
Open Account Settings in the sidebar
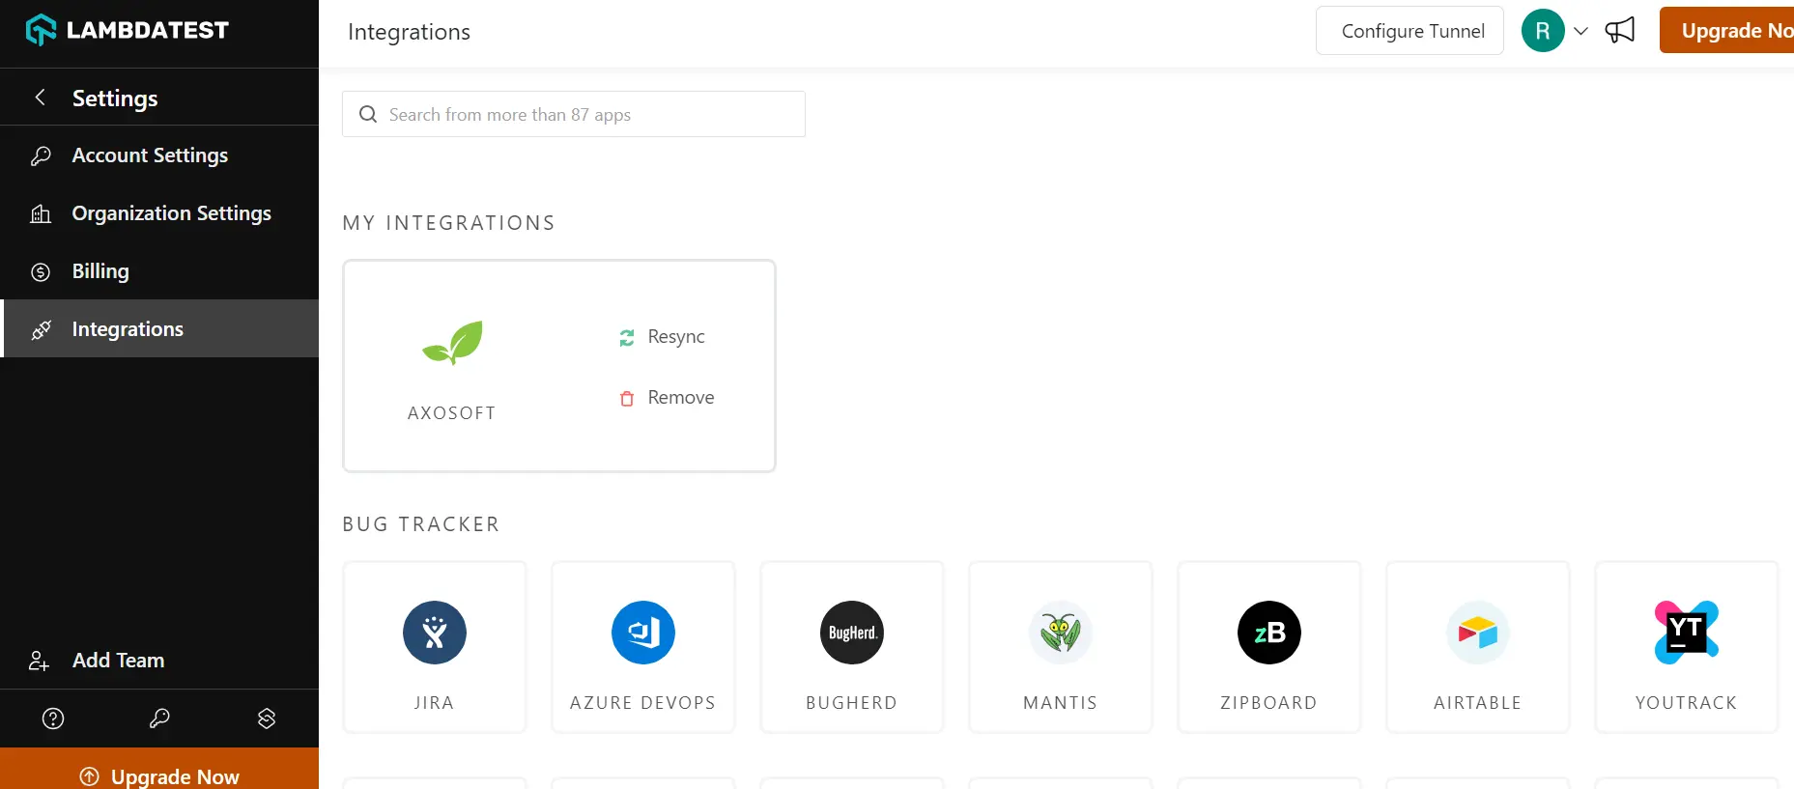[x=150, y=155]
